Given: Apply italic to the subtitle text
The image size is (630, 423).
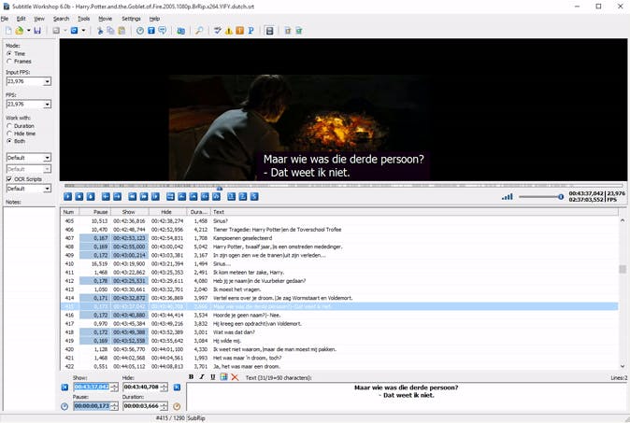Looking at the screenshot, I should pos(202,377).
